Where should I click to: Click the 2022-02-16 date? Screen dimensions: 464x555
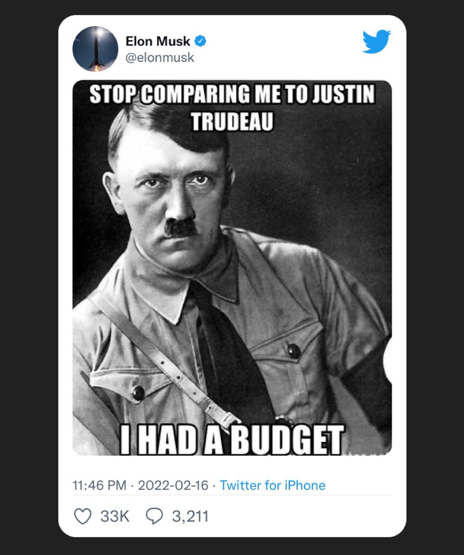173,485
